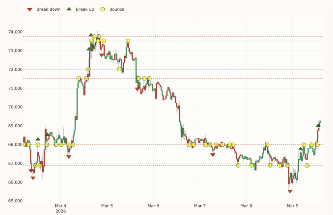Toggle the Bounce legend entry
Screen dimensions: 333x215
tap(111, 9)
